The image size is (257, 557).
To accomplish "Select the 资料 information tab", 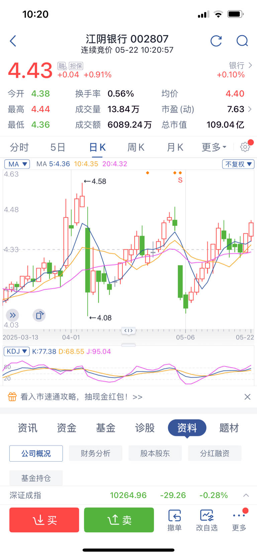I will 187,428.
